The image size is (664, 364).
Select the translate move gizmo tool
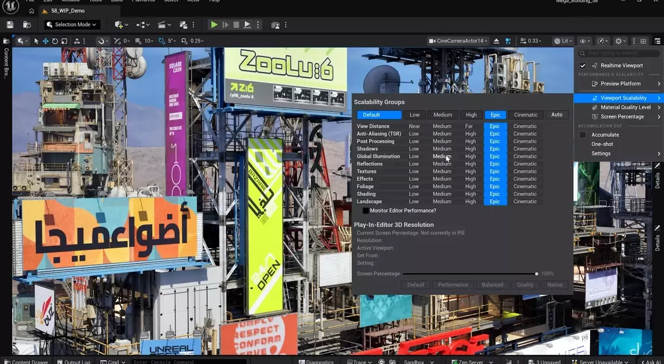(45, 41)
